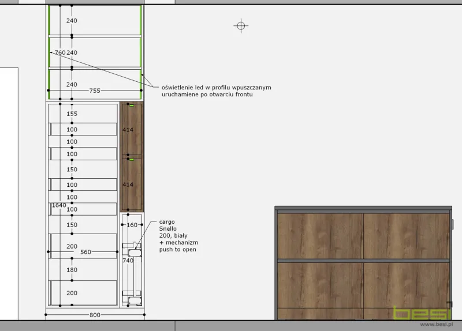Select the "240" label next to 760
Viewport: 462px width, 331px height.
(72, 52)
